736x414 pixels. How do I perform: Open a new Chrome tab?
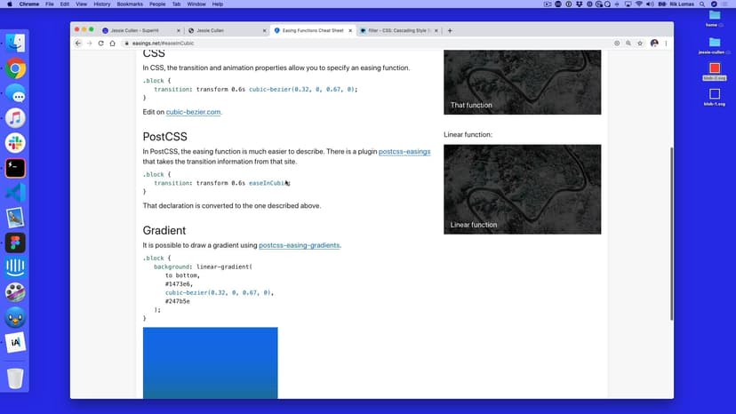pyautogui.click(x=450, y=30)
